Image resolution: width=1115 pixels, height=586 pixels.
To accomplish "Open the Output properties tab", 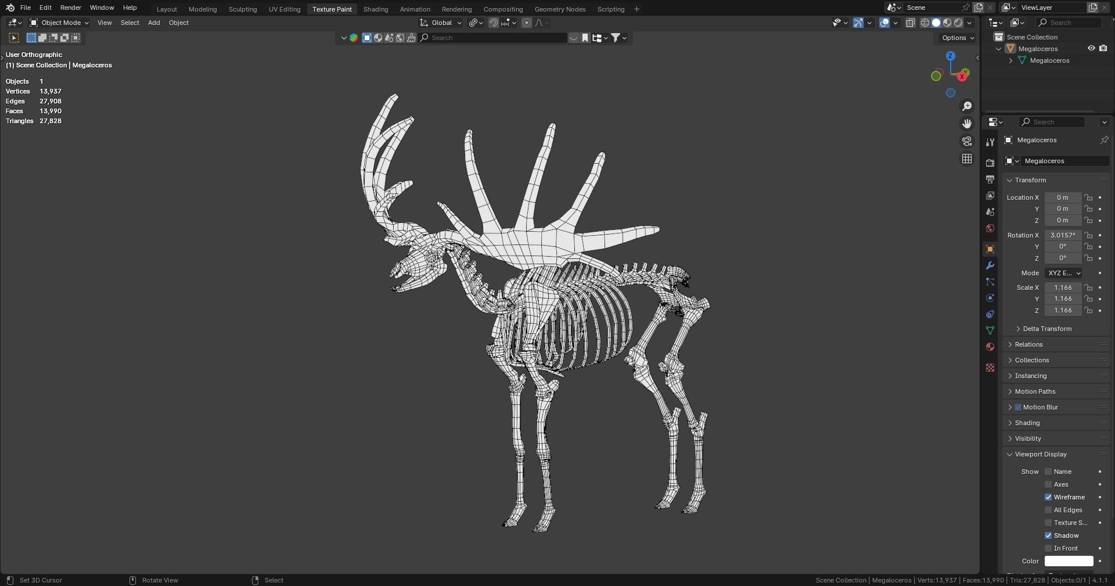I will [990, 179].
